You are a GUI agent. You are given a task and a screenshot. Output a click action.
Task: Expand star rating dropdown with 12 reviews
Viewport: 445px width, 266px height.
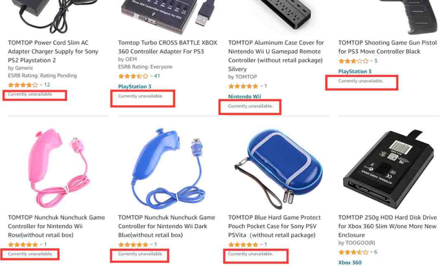point(41,85)
